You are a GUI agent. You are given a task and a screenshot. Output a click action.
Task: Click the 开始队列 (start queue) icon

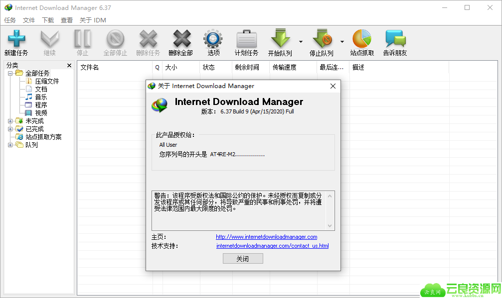tap(281, 39)
